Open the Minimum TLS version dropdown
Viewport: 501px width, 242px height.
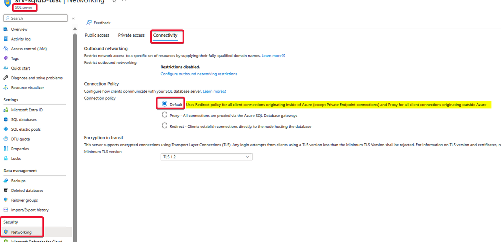coord(206,157)
